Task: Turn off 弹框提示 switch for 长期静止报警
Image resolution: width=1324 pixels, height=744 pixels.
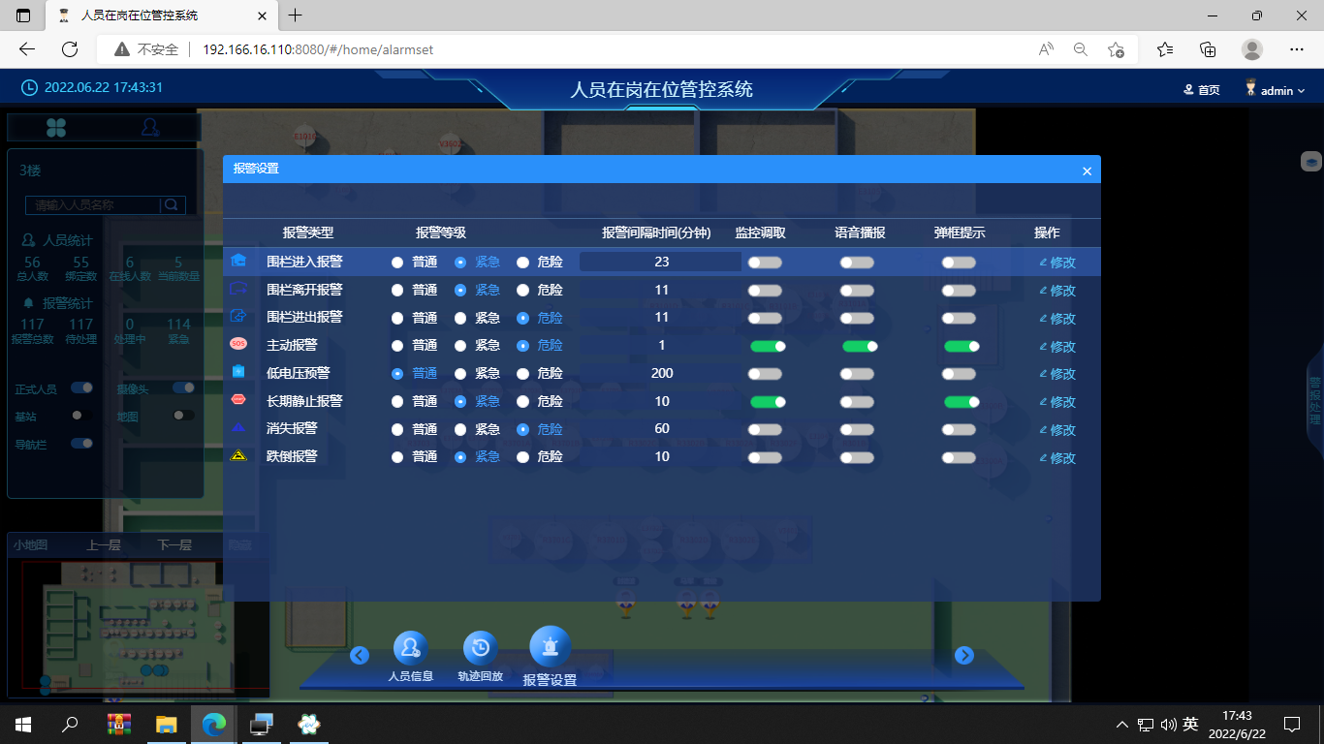Action: pos(961,402)
